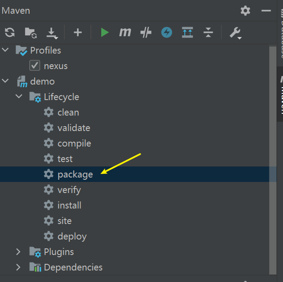Image resolution: width=283 pixels, height=282 pixels.
Task: Select the install lifecycle goal
Action: [x=69, y=205]
